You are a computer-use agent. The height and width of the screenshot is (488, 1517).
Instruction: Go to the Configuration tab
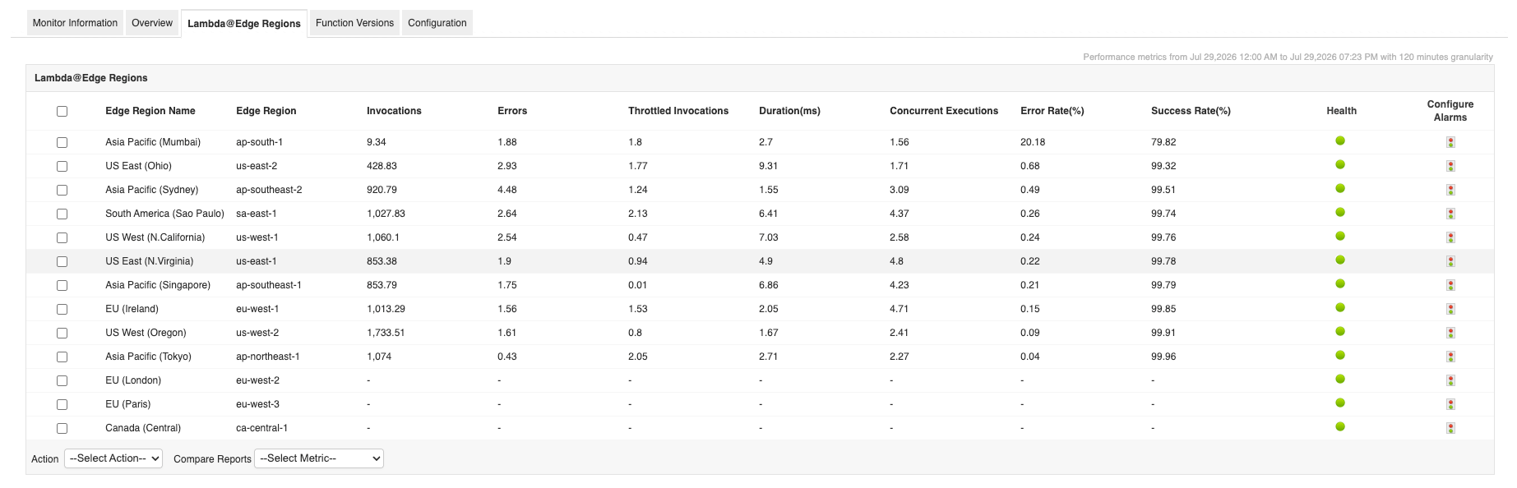click(x=437, y=23)
